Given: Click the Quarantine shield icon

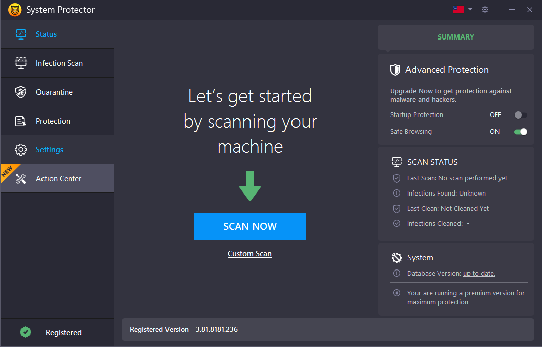Looking at the screenshot, I should point(21,92).
